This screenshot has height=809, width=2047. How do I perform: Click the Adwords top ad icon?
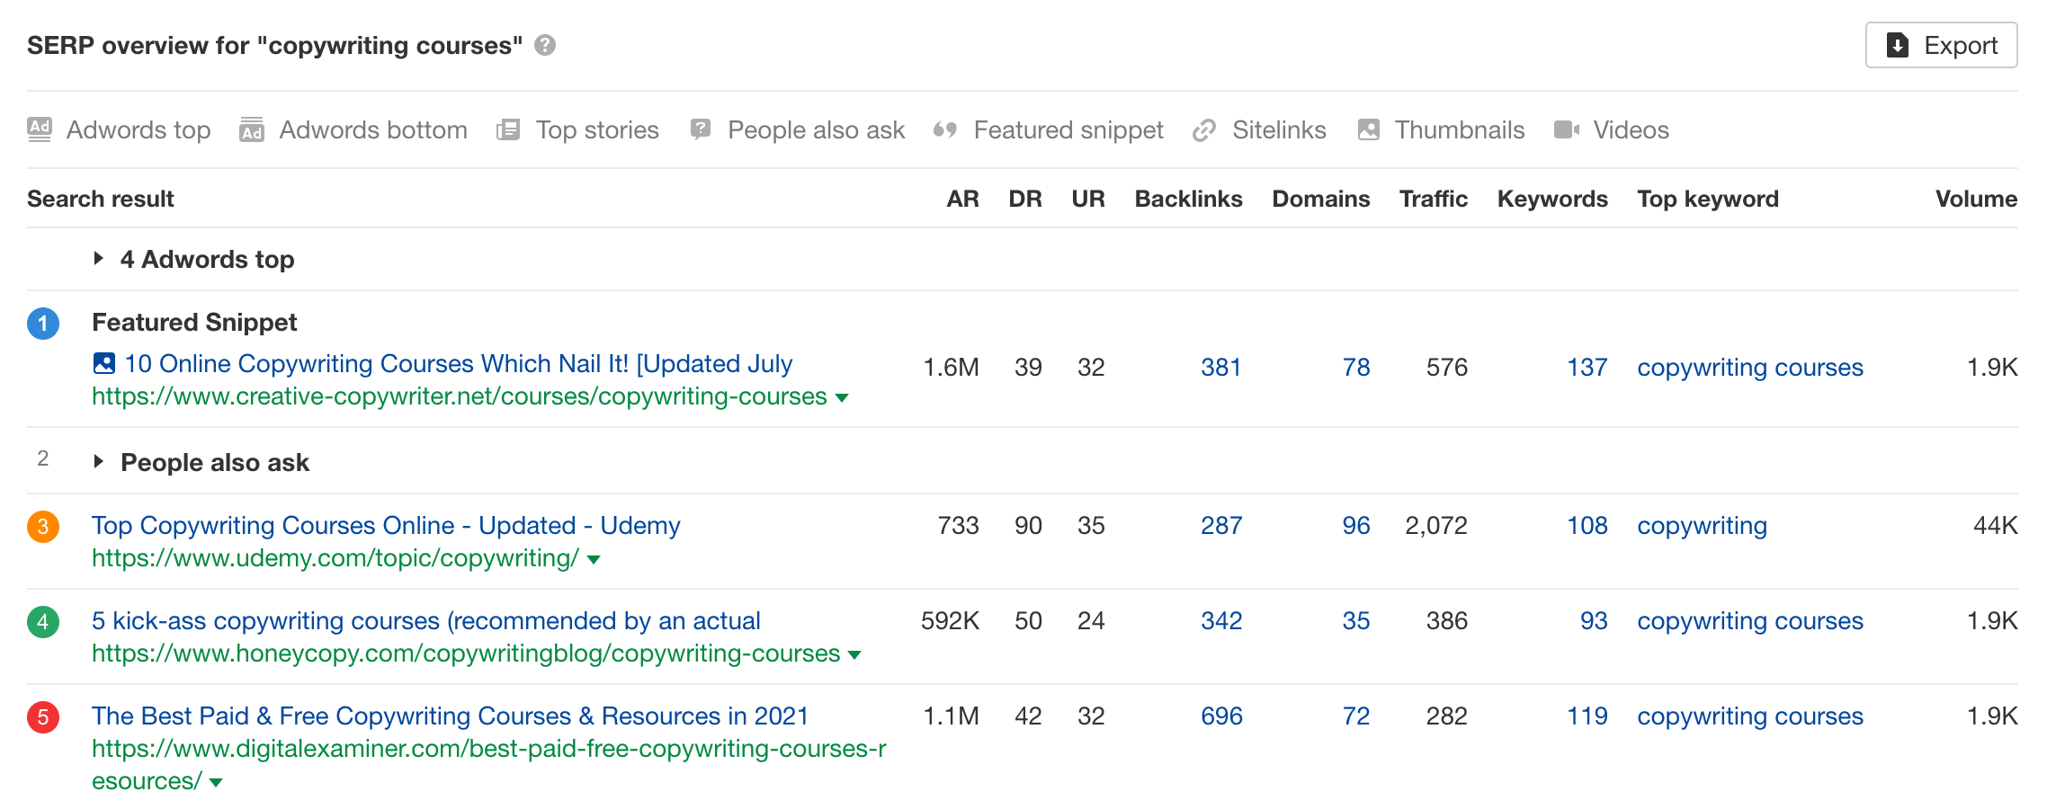point(40,129)
